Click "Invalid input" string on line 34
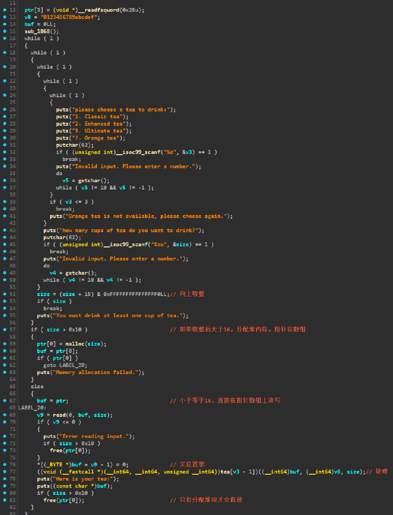This screenshot has width=393, height=515. point(133,166)
